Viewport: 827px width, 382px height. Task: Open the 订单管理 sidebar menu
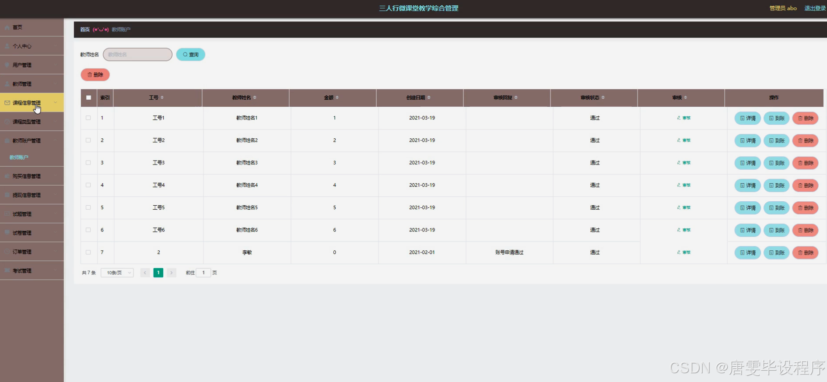coord(32,252)
